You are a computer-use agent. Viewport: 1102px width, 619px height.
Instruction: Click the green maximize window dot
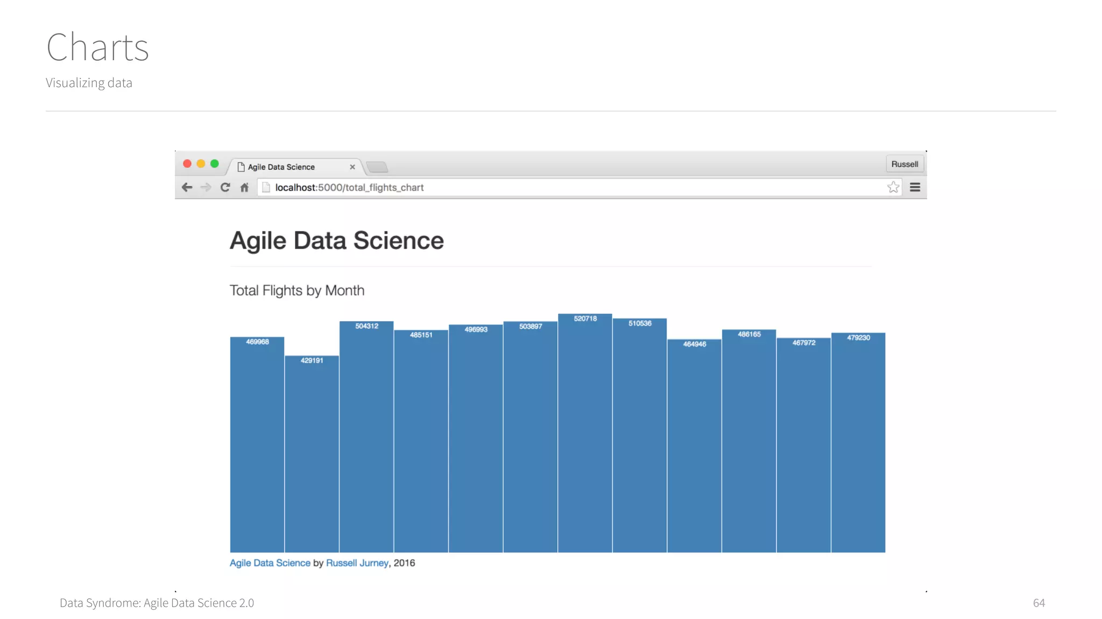(215, 164)
